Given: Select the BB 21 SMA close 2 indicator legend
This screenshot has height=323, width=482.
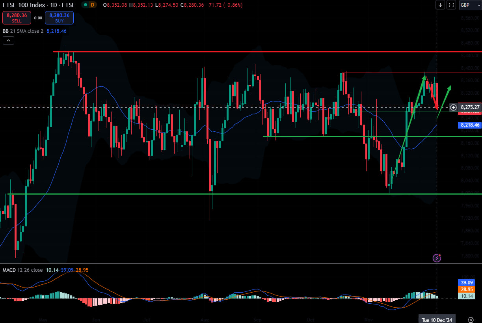Looking at the screenshot, I should tap(23, 31).
